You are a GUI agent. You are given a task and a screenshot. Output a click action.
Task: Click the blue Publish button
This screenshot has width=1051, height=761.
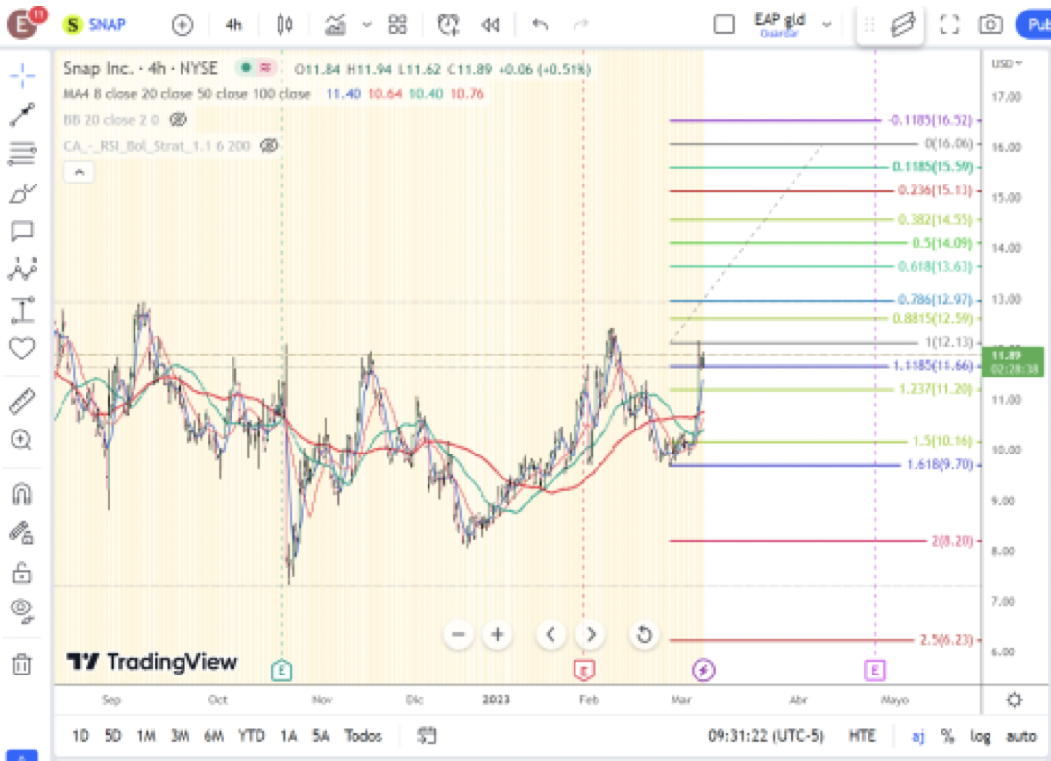[x=1035, y=25]
